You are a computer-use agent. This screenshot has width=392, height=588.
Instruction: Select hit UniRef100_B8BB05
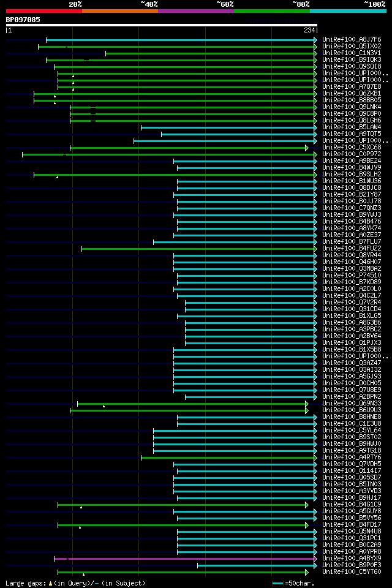tap(352, 100)
